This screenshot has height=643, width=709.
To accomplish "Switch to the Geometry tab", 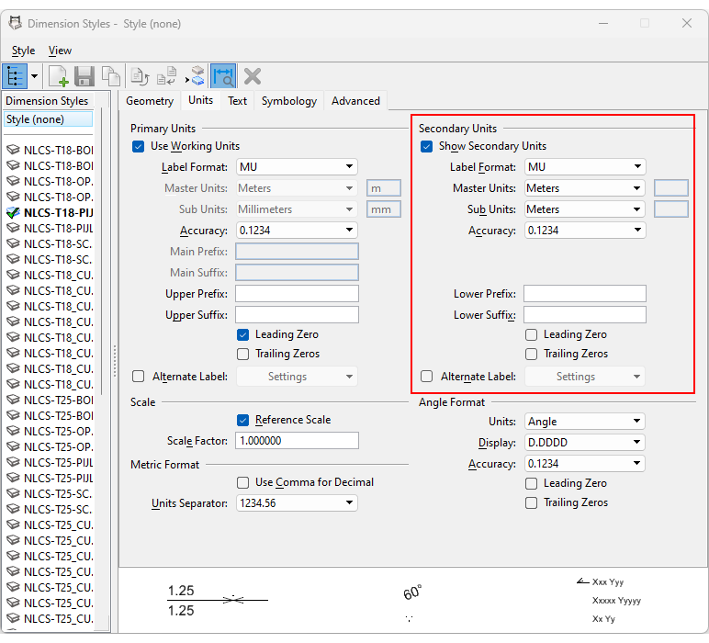I will [x=150, y=101].
